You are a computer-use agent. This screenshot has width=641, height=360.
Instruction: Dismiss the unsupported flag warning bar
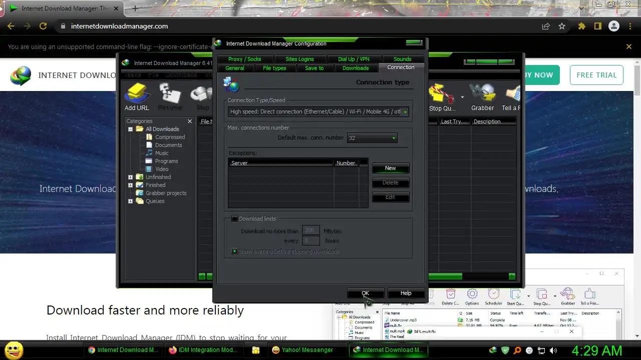pos(629,46)
